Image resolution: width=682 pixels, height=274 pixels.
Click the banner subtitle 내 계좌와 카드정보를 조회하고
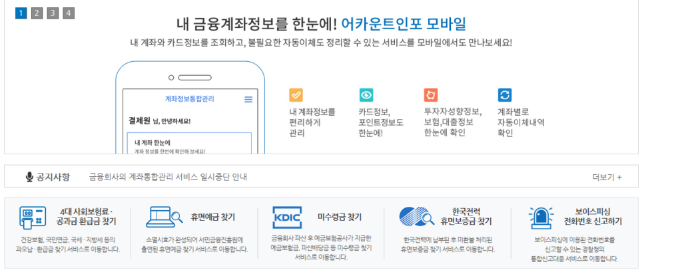coord(321,43)
